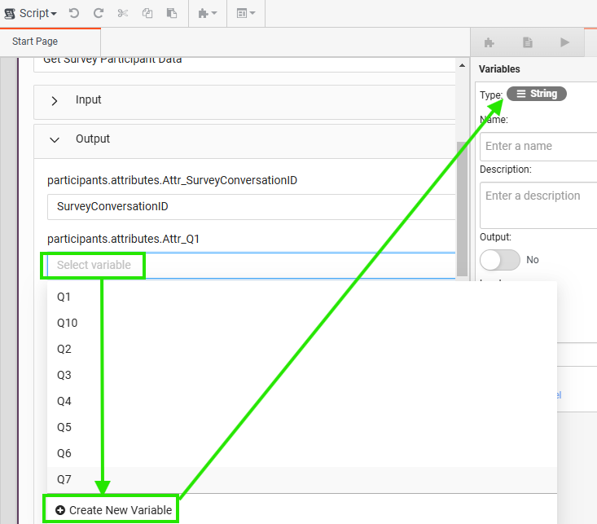The width and height of the screenshot is (597, 524).
Task: Choose Q3 from the variable list
Action: click(x=302, y=375)
